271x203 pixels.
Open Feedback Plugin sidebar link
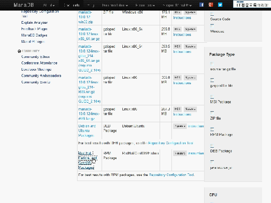pyautogui.click(x=34, y=29)
